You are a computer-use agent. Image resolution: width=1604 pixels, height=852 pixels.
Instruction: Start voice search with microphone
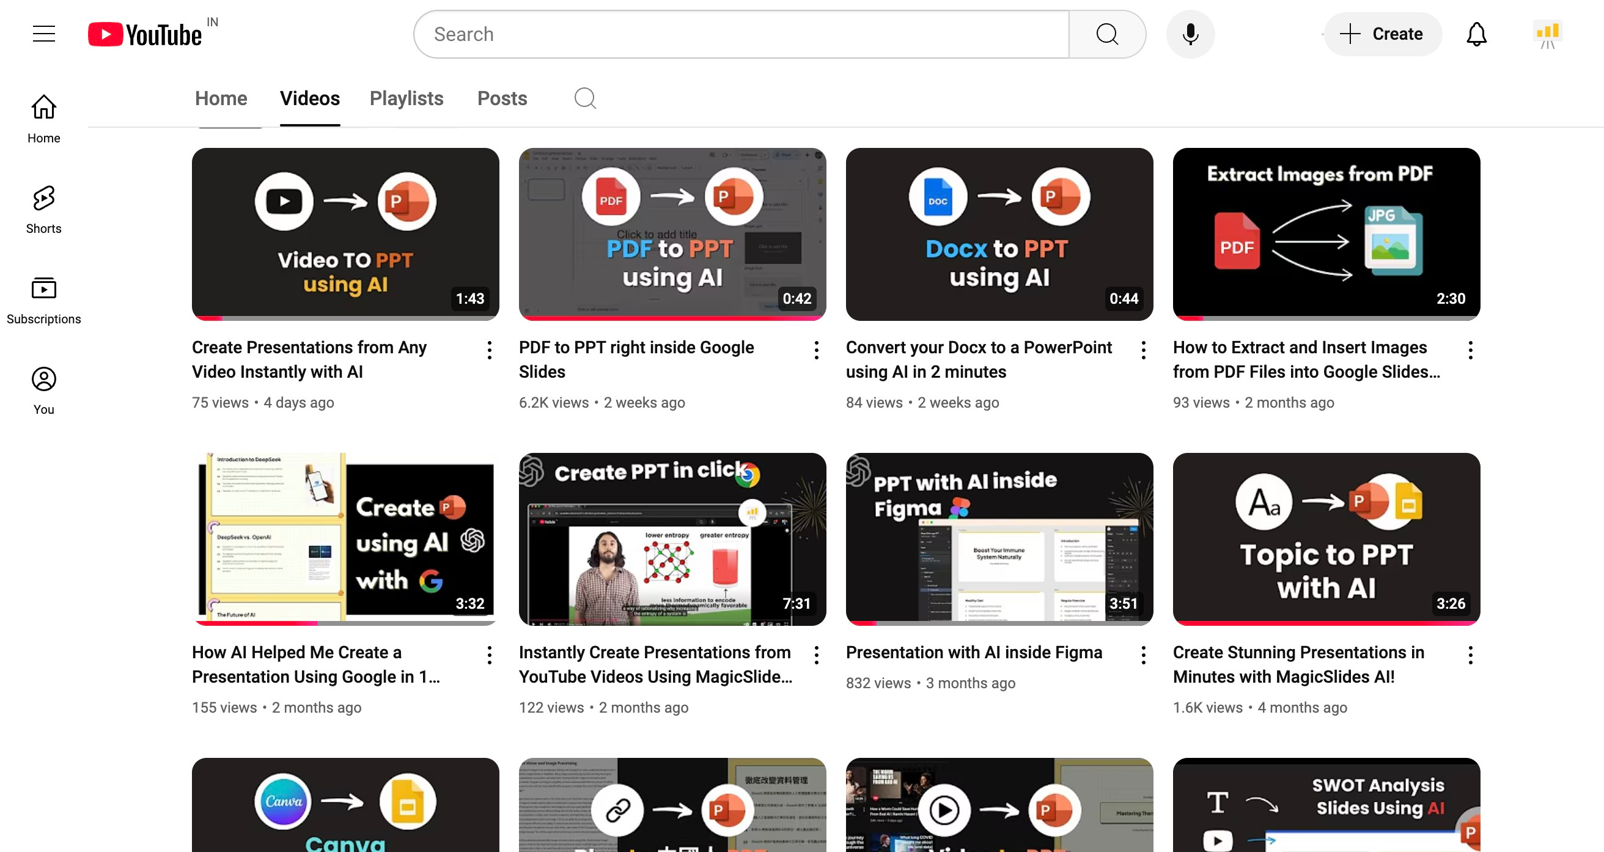1190,34
